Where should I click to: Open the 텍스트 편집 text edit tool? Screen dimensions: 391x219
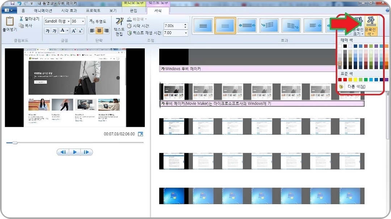tap(119, 26)
